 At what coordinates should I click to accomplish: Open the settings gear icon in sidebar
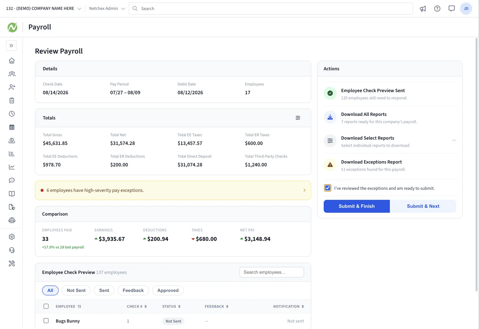[12, 237]
